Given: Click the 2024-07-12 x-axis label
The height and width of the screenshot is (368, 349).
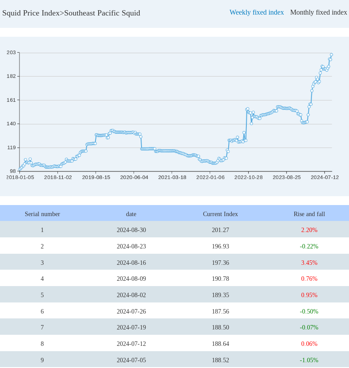Looking at the screenshot, I should pyautogui.click(x=325, y=178).
